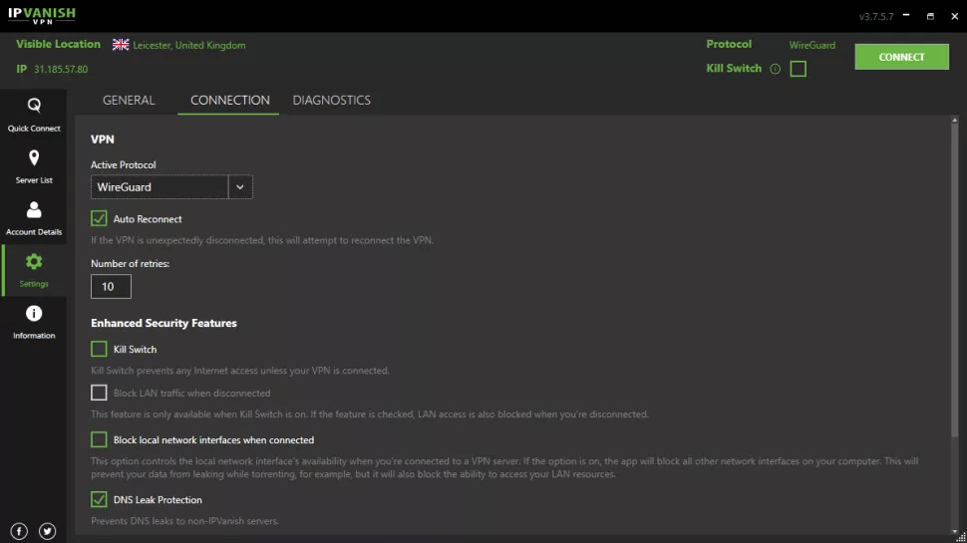
Task: Click the IP address 31.185.57.80
Action: tap(61, 69)
